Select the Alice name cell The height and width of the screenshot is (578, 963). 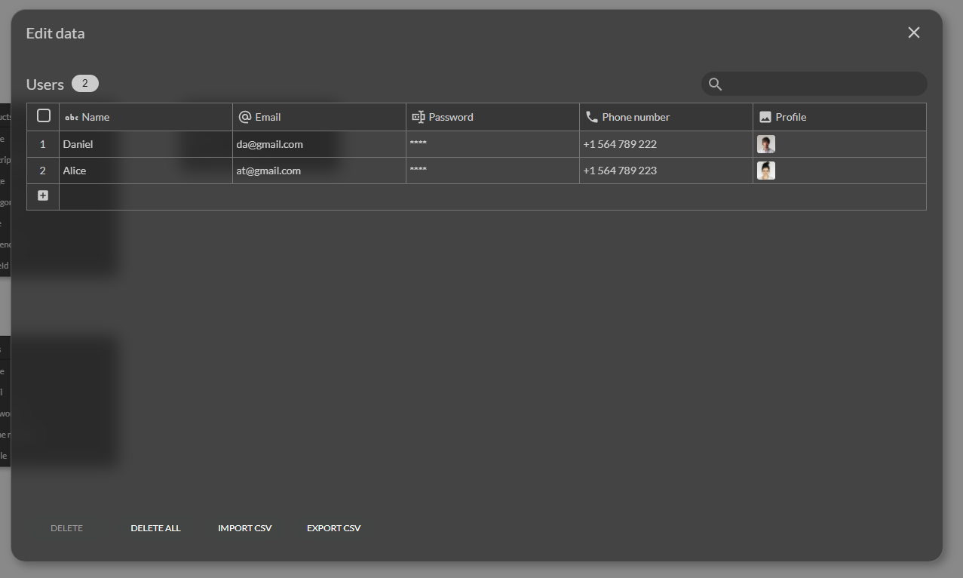[x=146, y=171]
